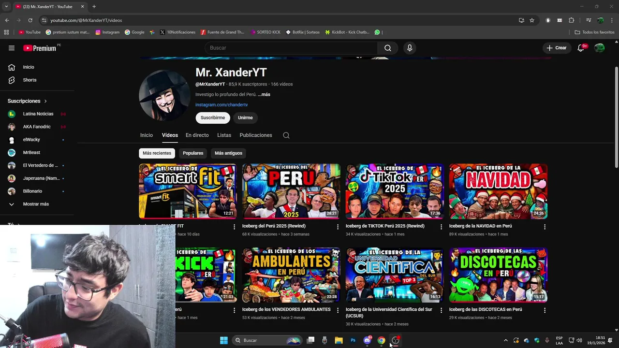Open options for VENDEDORES AMBULANTES video

pyautogui.click(x=338, y=310)
